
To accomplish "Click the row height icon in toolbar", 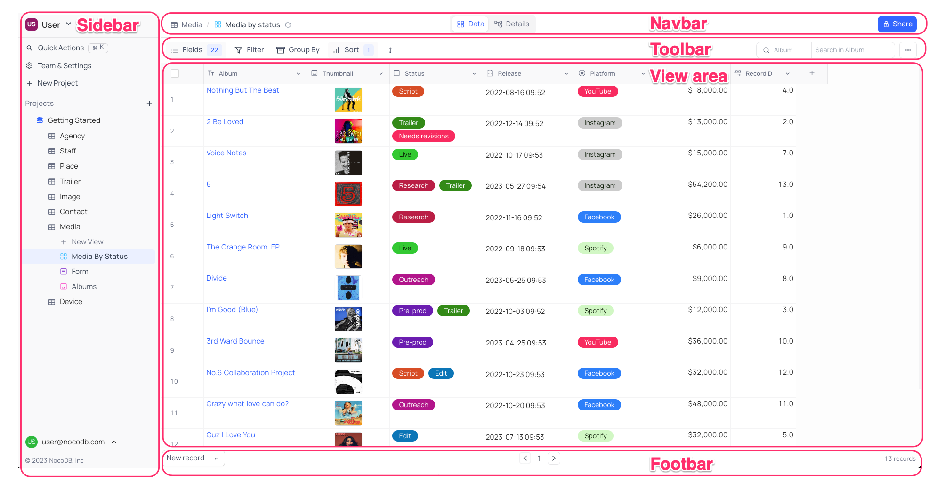I will (x=390, y=50).
